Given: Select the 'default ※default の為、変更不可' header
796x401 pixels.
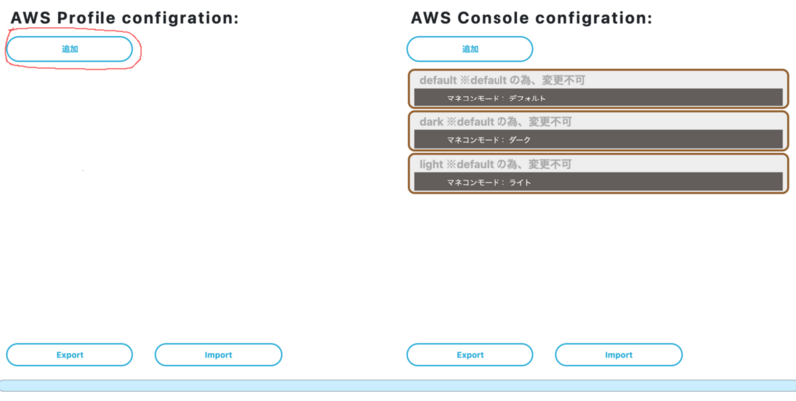Looking at the screenshot, I should 503,81.
